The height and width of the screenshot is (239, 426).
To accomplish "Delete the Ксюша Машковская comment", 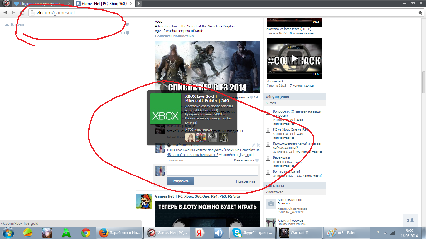I will (258, 145).
